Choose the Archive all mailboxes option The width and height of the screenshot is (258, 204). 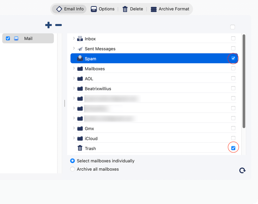coord(72,169)
